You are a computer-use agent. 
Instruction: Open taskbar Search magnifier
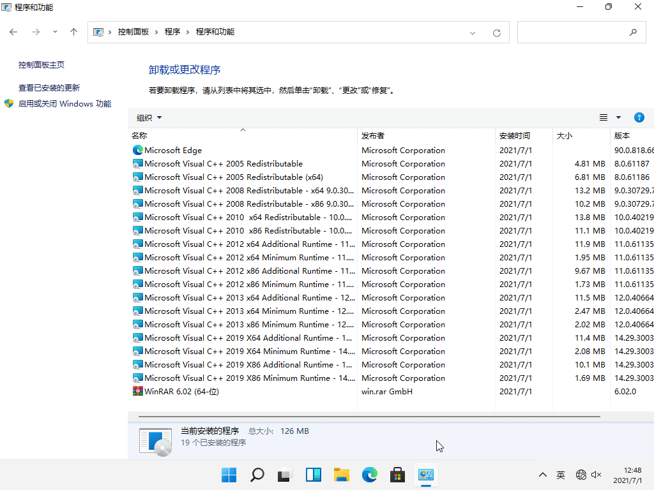(257, 475)
